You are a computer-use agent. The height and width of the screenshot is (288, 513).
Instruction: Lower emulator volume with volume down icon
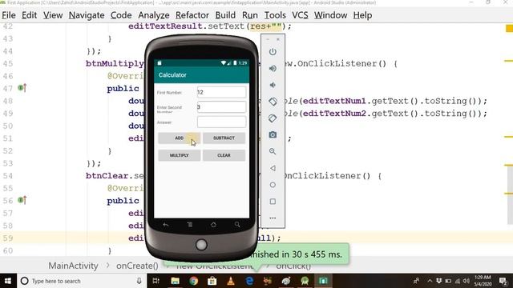click(x=273, y=85)
